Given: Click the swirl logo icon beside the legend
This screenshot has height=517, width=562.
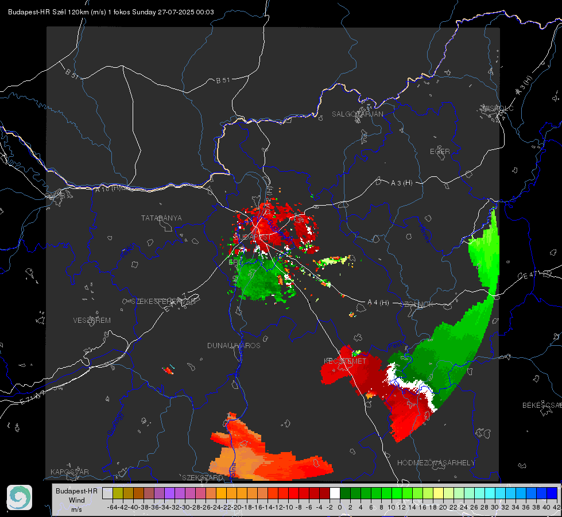Looking at the screenshot, I should [x=20, y=497].
